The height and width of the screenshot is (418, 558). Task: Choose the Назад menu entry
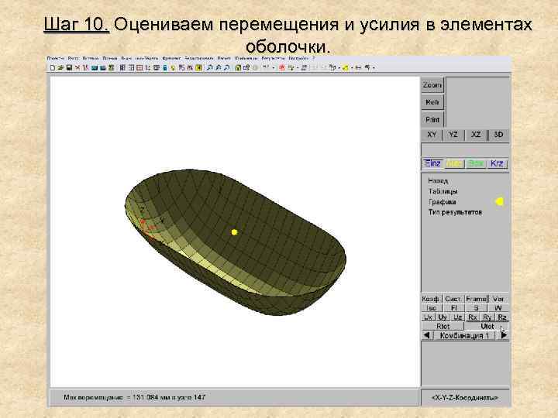click(438, 181)
